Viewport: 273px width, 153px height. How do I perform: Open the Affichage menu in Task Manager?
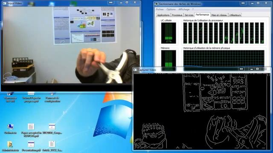click(184, 9)
